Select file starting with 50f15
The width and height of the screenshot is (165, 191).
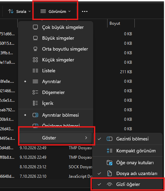[x=7, y=43]
